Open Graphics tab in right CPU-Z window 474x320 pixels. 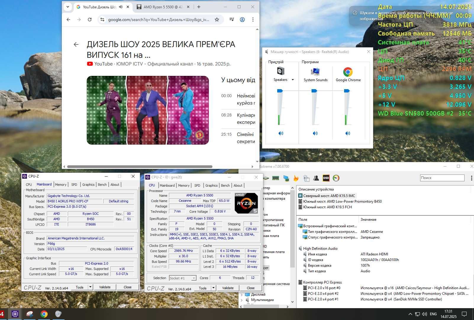pyautogui.click(x=211, y=185)
